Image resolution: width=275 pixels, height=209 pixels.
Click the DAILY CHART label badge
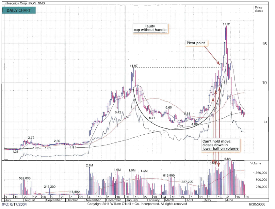click(x=19, y=10)
